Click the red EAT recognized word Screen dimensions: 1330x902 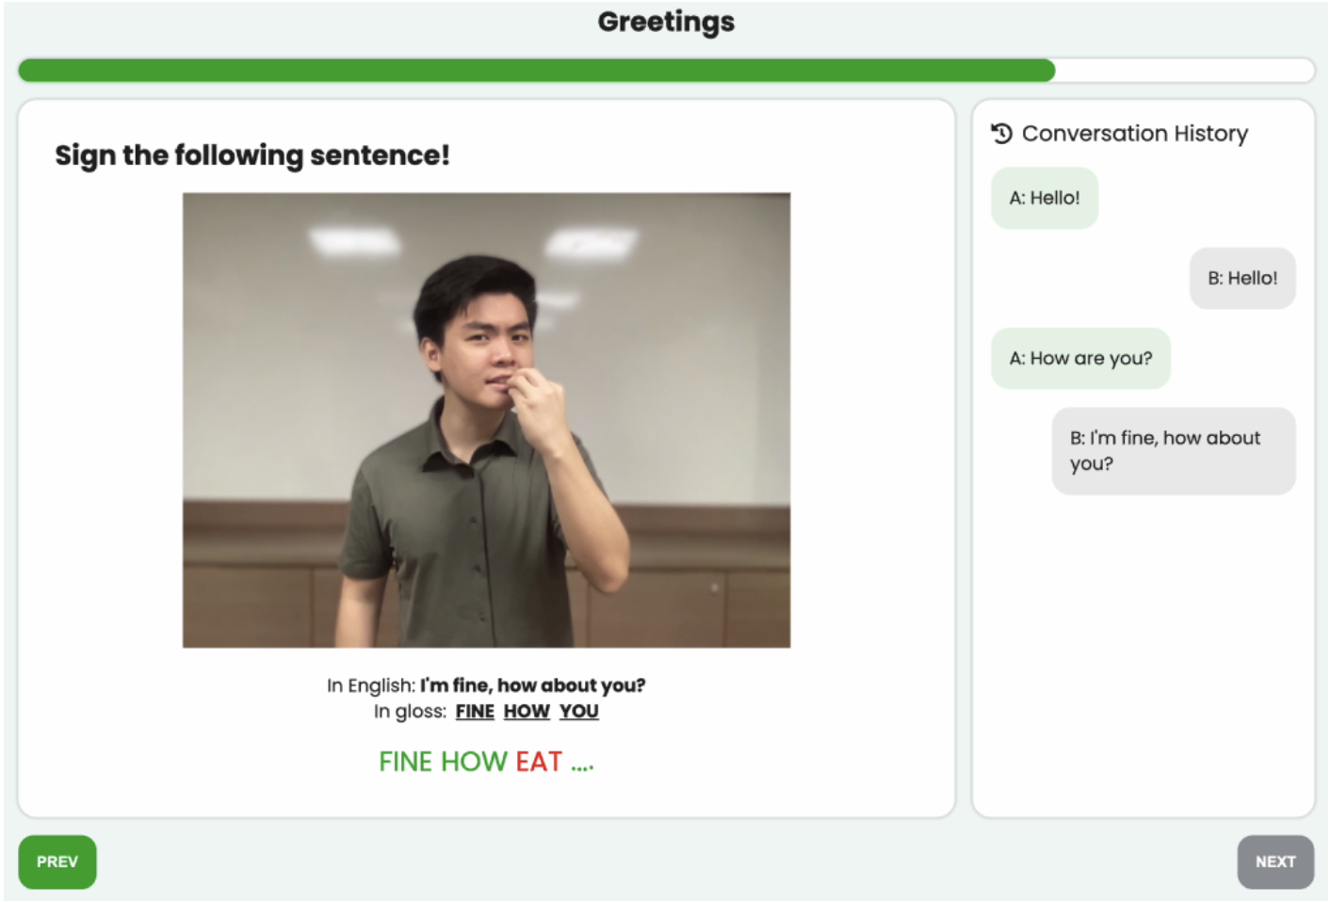click(x=539, y=762)
